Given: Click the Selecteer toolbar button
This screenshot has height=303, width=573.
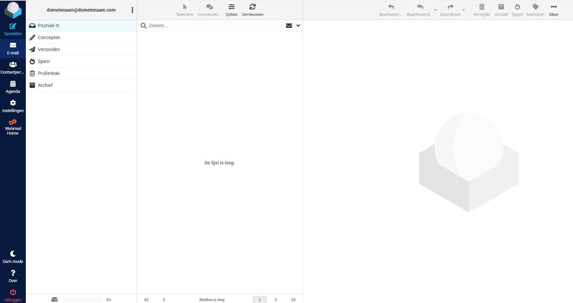Looking at the screenshot, I should click(x=185, y=10).
